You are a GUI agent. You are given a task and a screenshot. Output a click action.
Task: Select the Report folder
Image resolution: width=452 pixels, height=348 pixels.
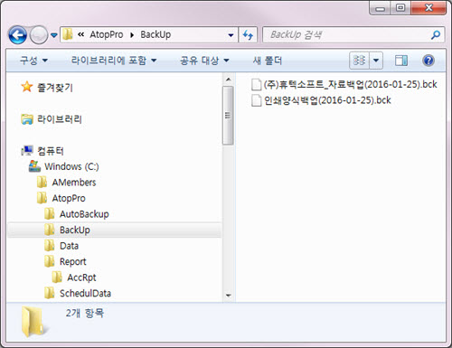(x=72, y=261)
